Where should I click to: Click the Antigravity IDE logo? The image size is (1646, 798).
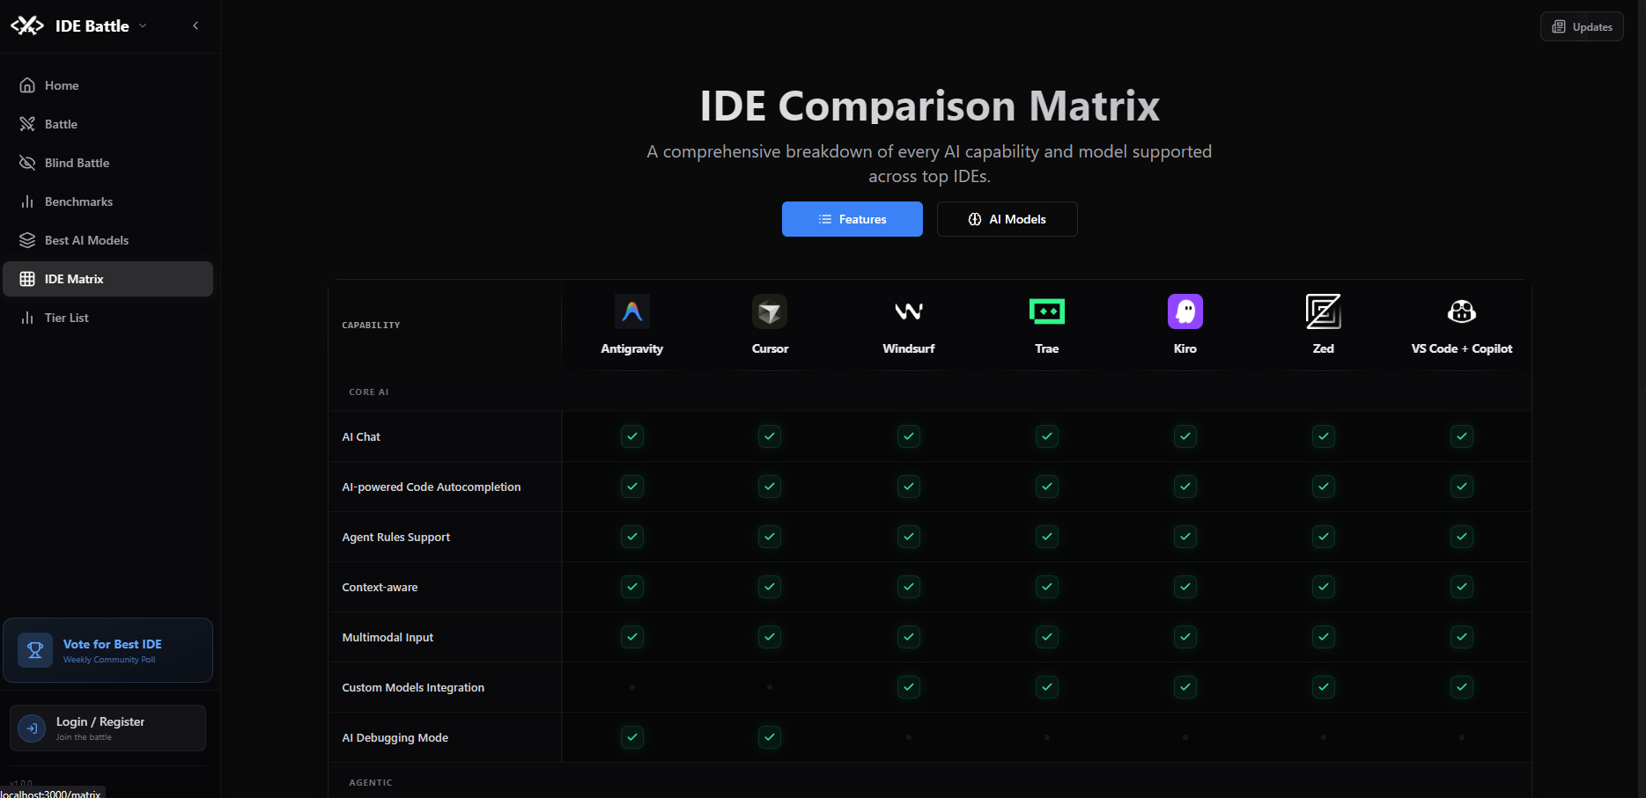coord(631,311)
